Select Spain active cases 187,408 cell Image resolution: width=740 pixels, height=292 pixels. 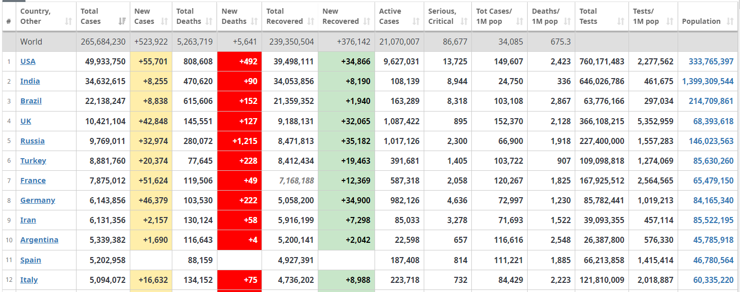(x=399, y=260)
